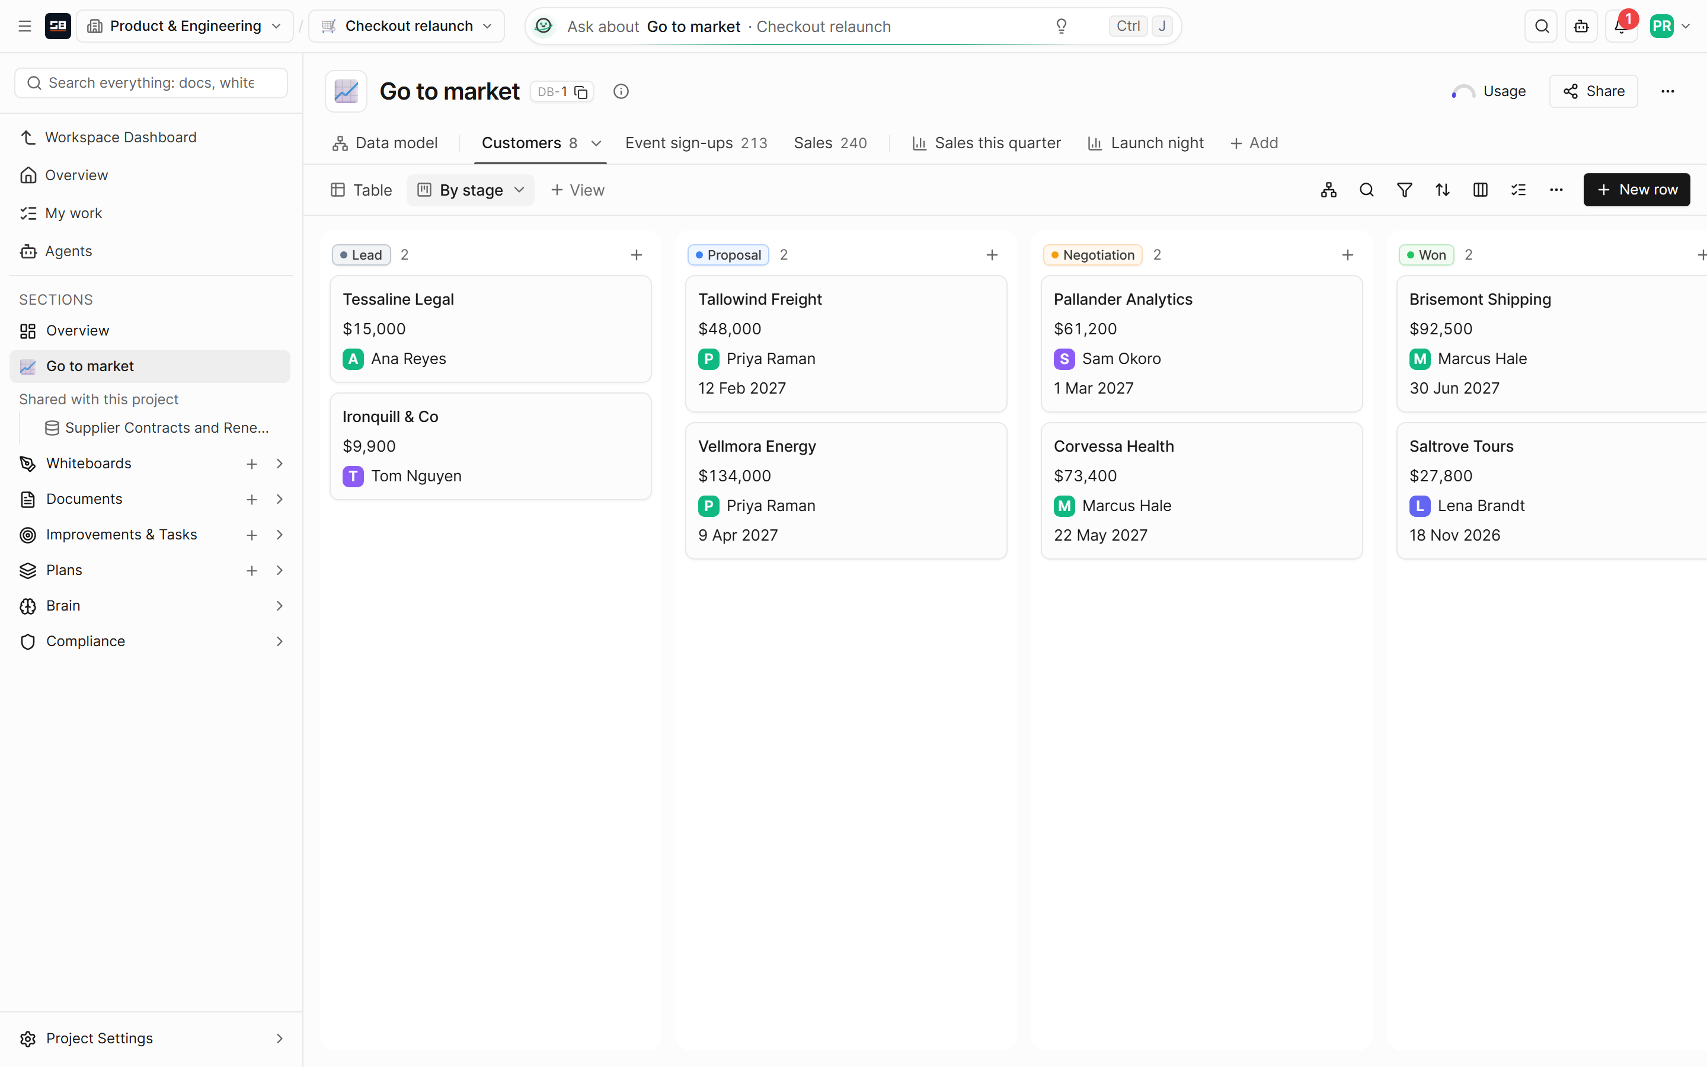Open the checklist properties icon
1707x1067 pixels.
coord(1519,190)
